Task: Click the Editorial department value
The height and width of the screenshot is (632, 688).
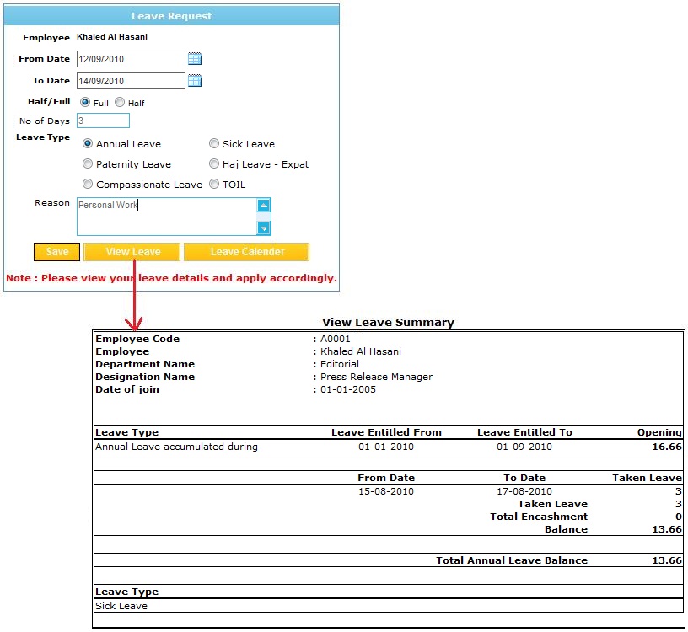Action: pos(340,364)
